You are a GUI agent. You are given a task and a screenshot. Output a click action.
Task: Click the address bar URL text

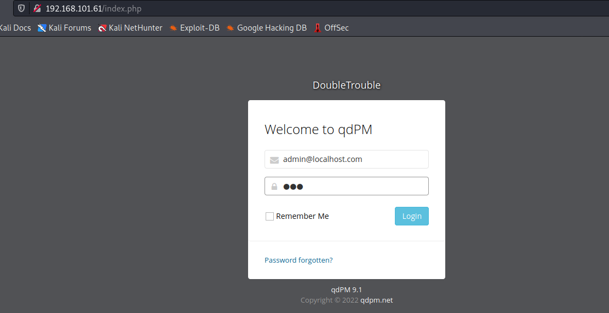94,9
